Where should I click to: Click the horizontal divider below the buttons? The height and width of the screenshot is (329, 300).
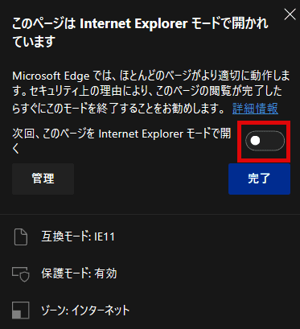150,215
